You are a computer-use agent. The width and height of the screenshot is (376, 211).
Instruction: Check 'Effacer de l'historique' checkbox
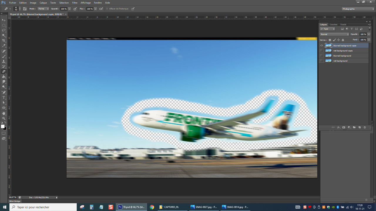107,9
